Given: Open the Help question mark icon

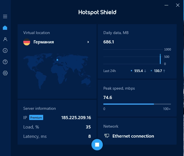Looking at the screenshot, I should pyautogui.click(x=5, y=62).
